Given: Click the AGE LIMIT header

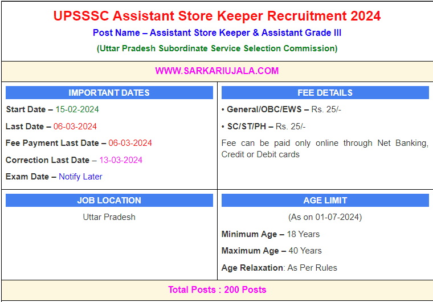Looking at the screenshot, I should [325, 201].
